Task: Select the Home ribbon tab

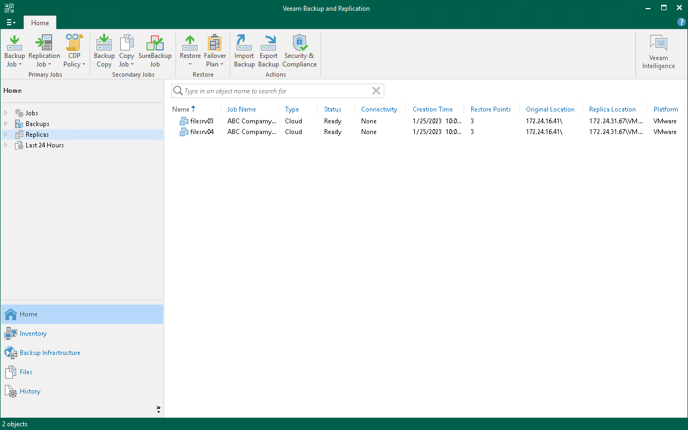Action: click(x=40, y=23)
